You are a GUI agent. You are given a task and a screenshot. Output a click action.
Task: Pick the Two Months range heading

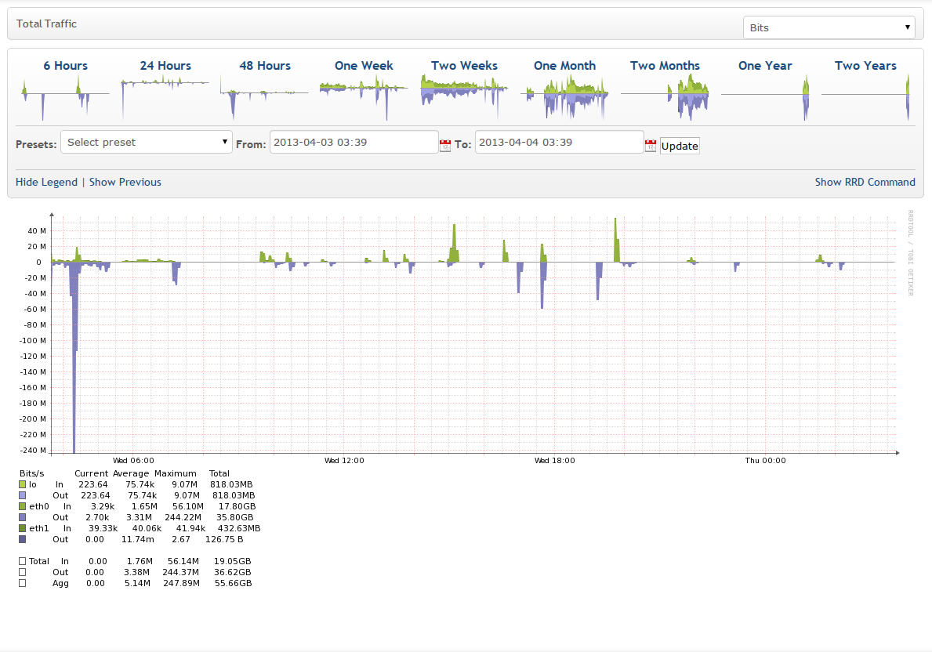click(665, 66)
